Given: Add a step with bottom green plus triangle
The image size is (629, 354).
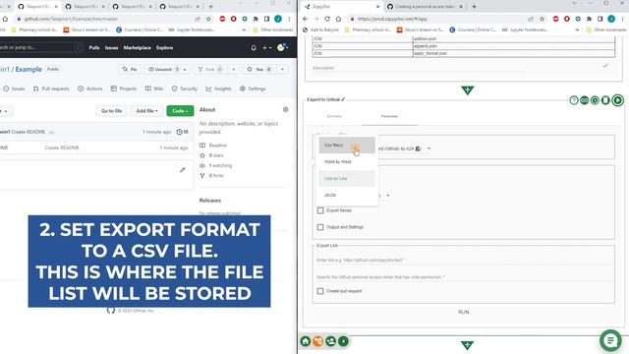Looking at the screenshot, I should pos(468,345).
